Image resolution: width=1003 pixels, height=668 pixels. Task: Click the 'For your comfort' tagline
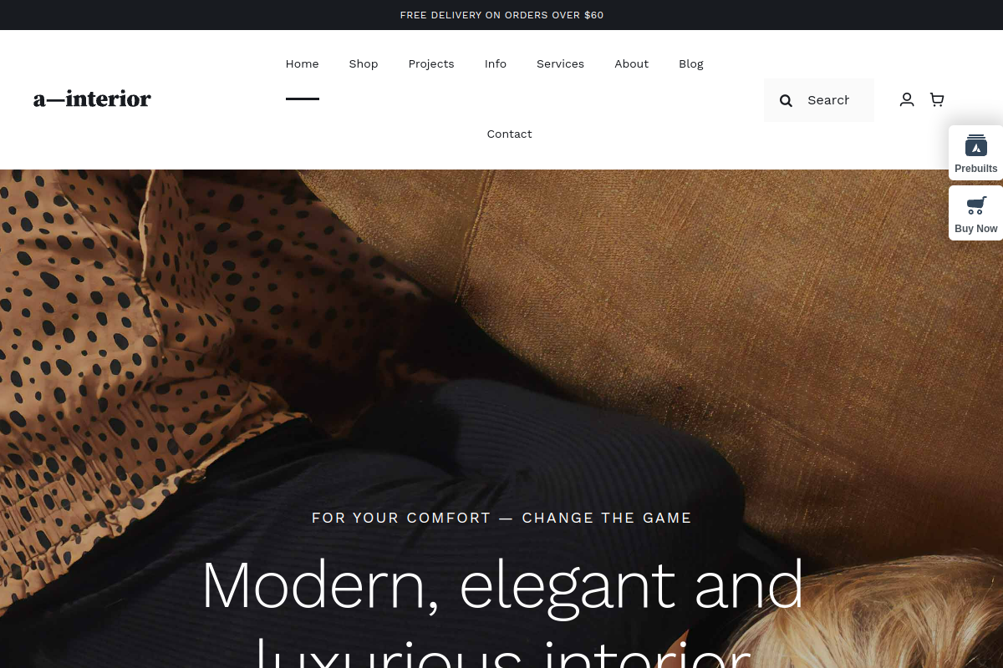[501, 518]
